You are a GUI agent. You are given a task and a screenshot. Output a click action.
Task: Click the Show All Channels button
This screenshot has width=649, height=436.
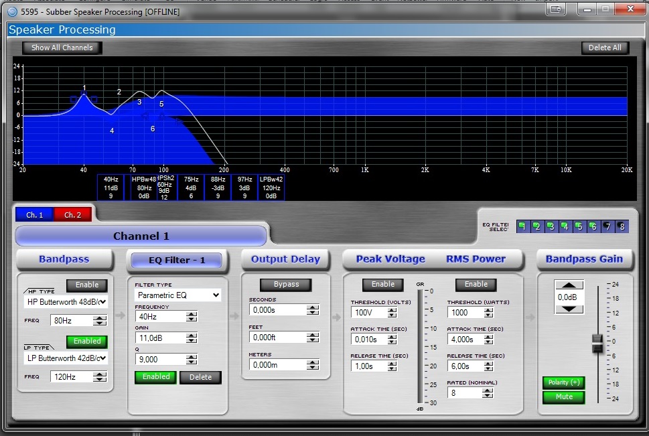(62, 48)
